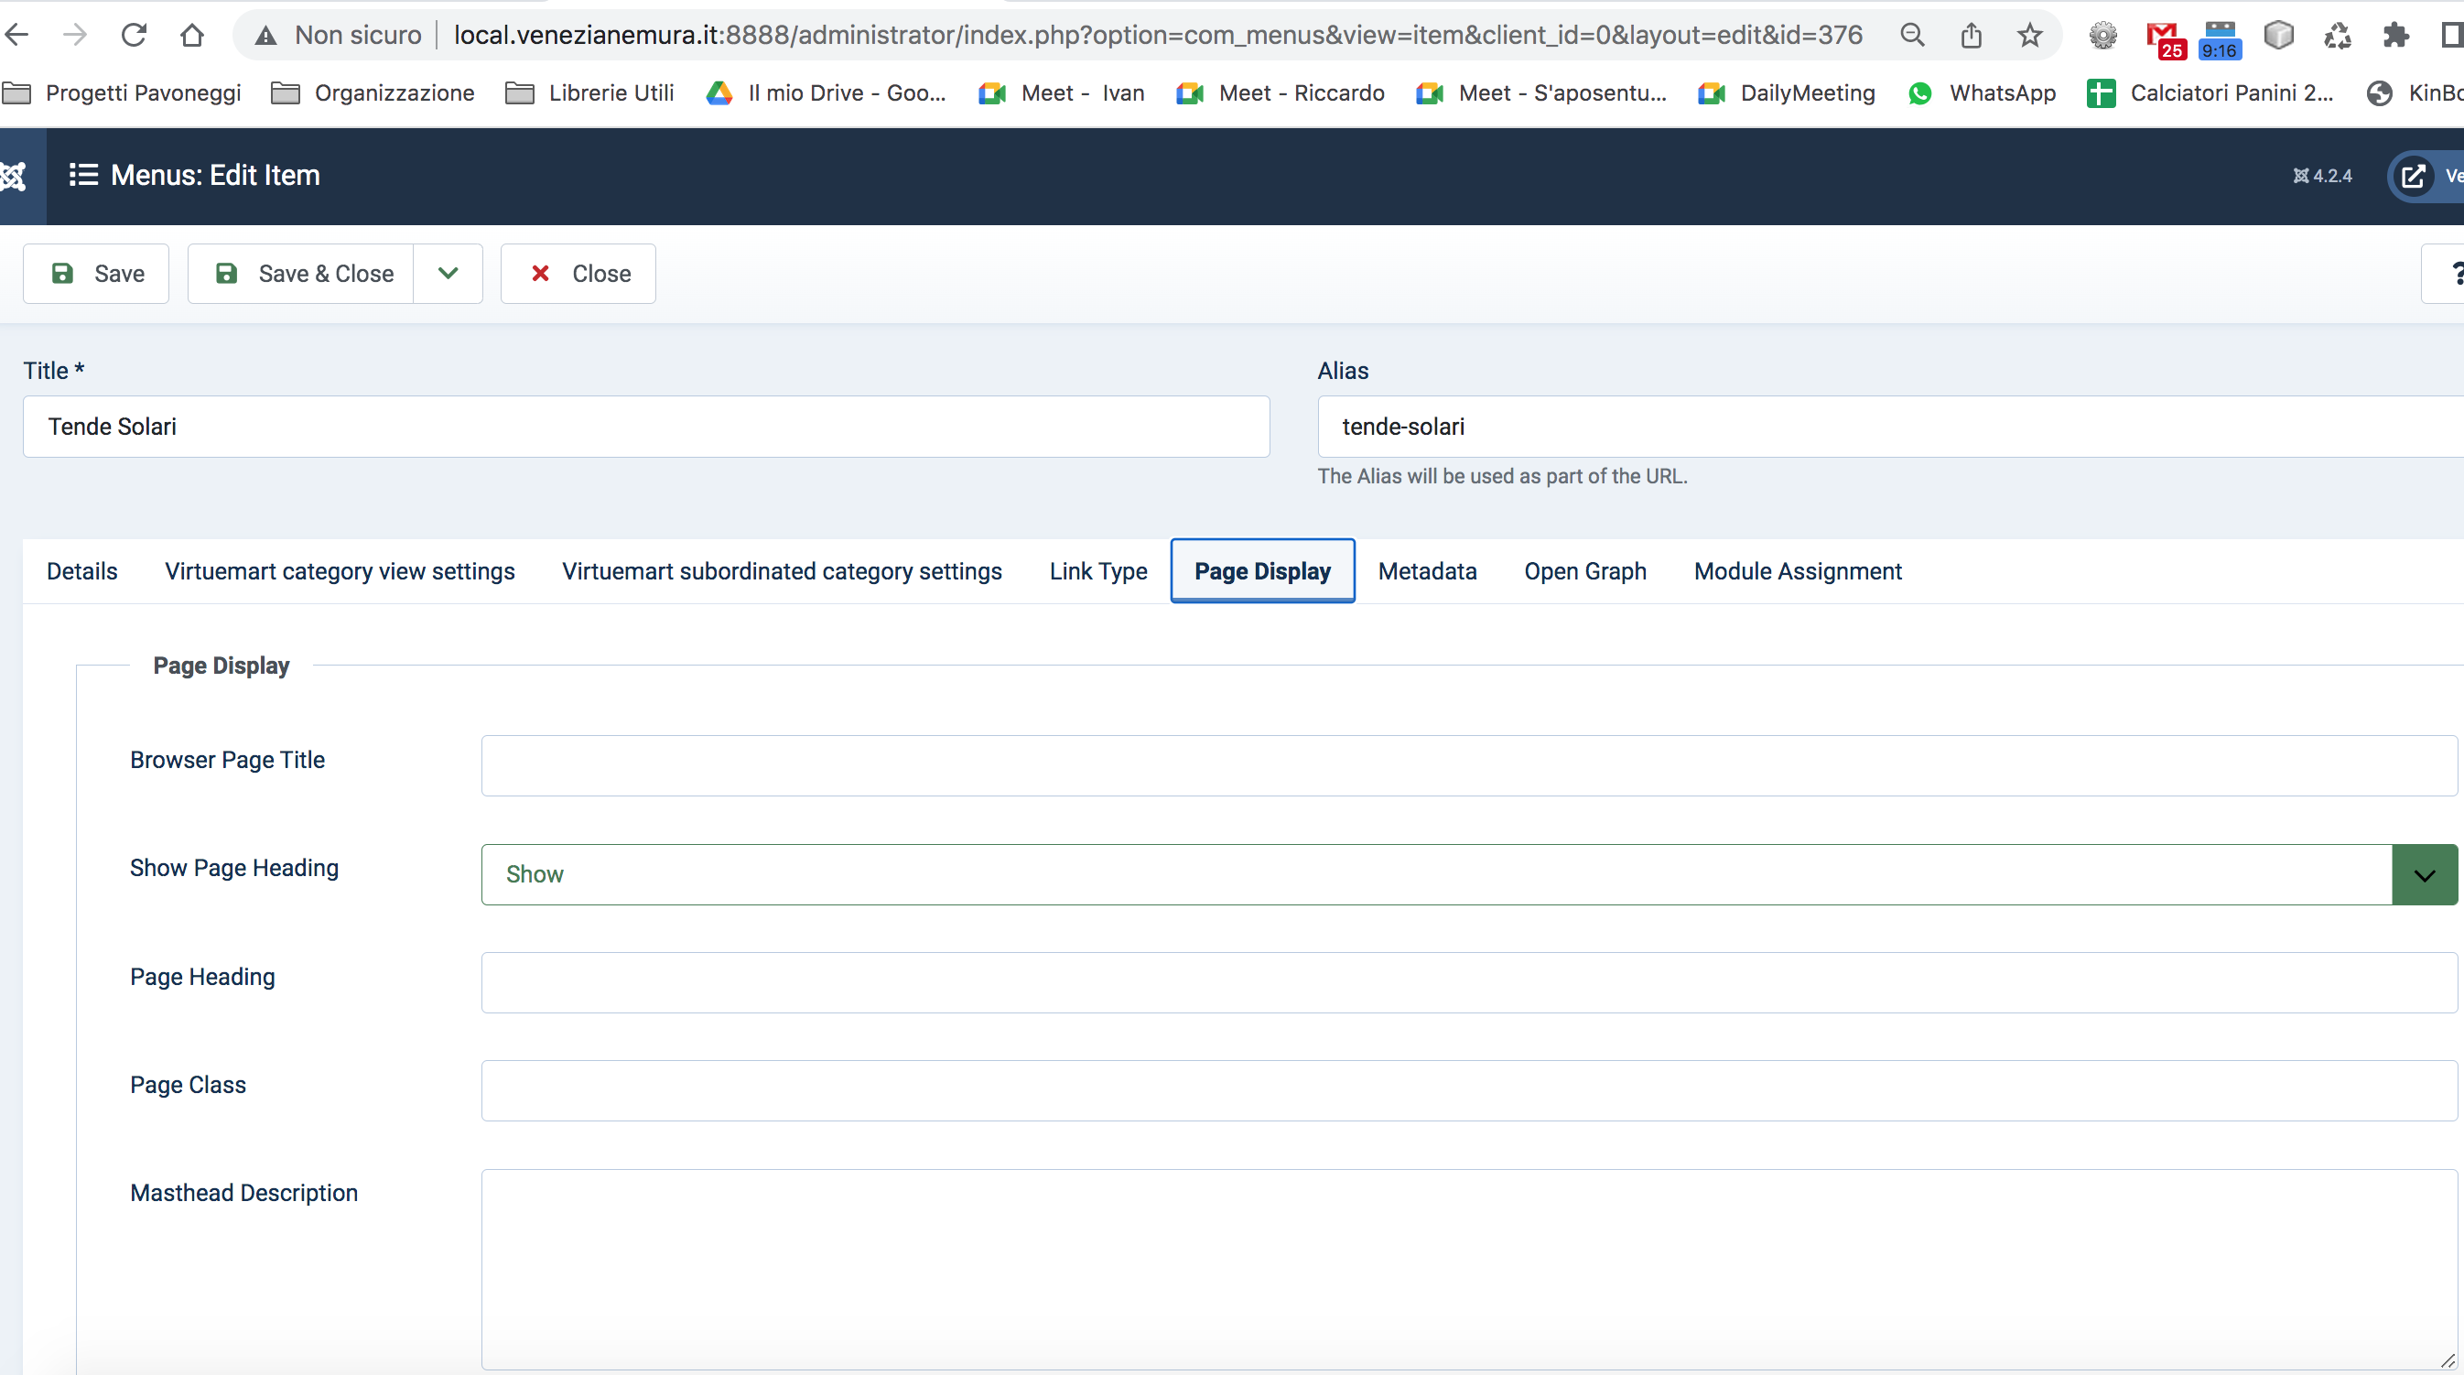Screen dimensions: 2464x1375
Task: Switch to the Metadata tab
Action: click(1426, 571)
